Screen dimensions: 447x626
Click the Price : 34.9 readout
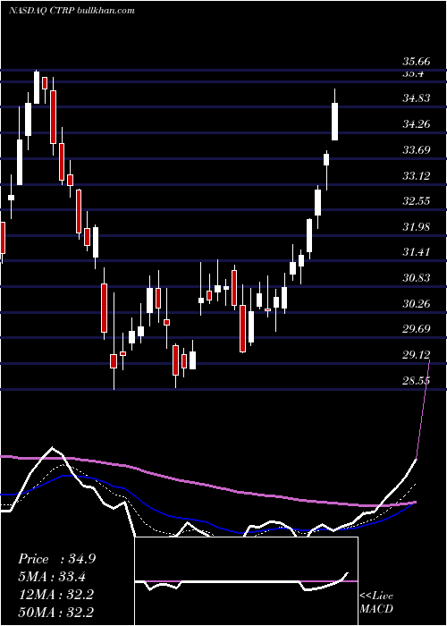pyautogui.click(x=56, y=559)
